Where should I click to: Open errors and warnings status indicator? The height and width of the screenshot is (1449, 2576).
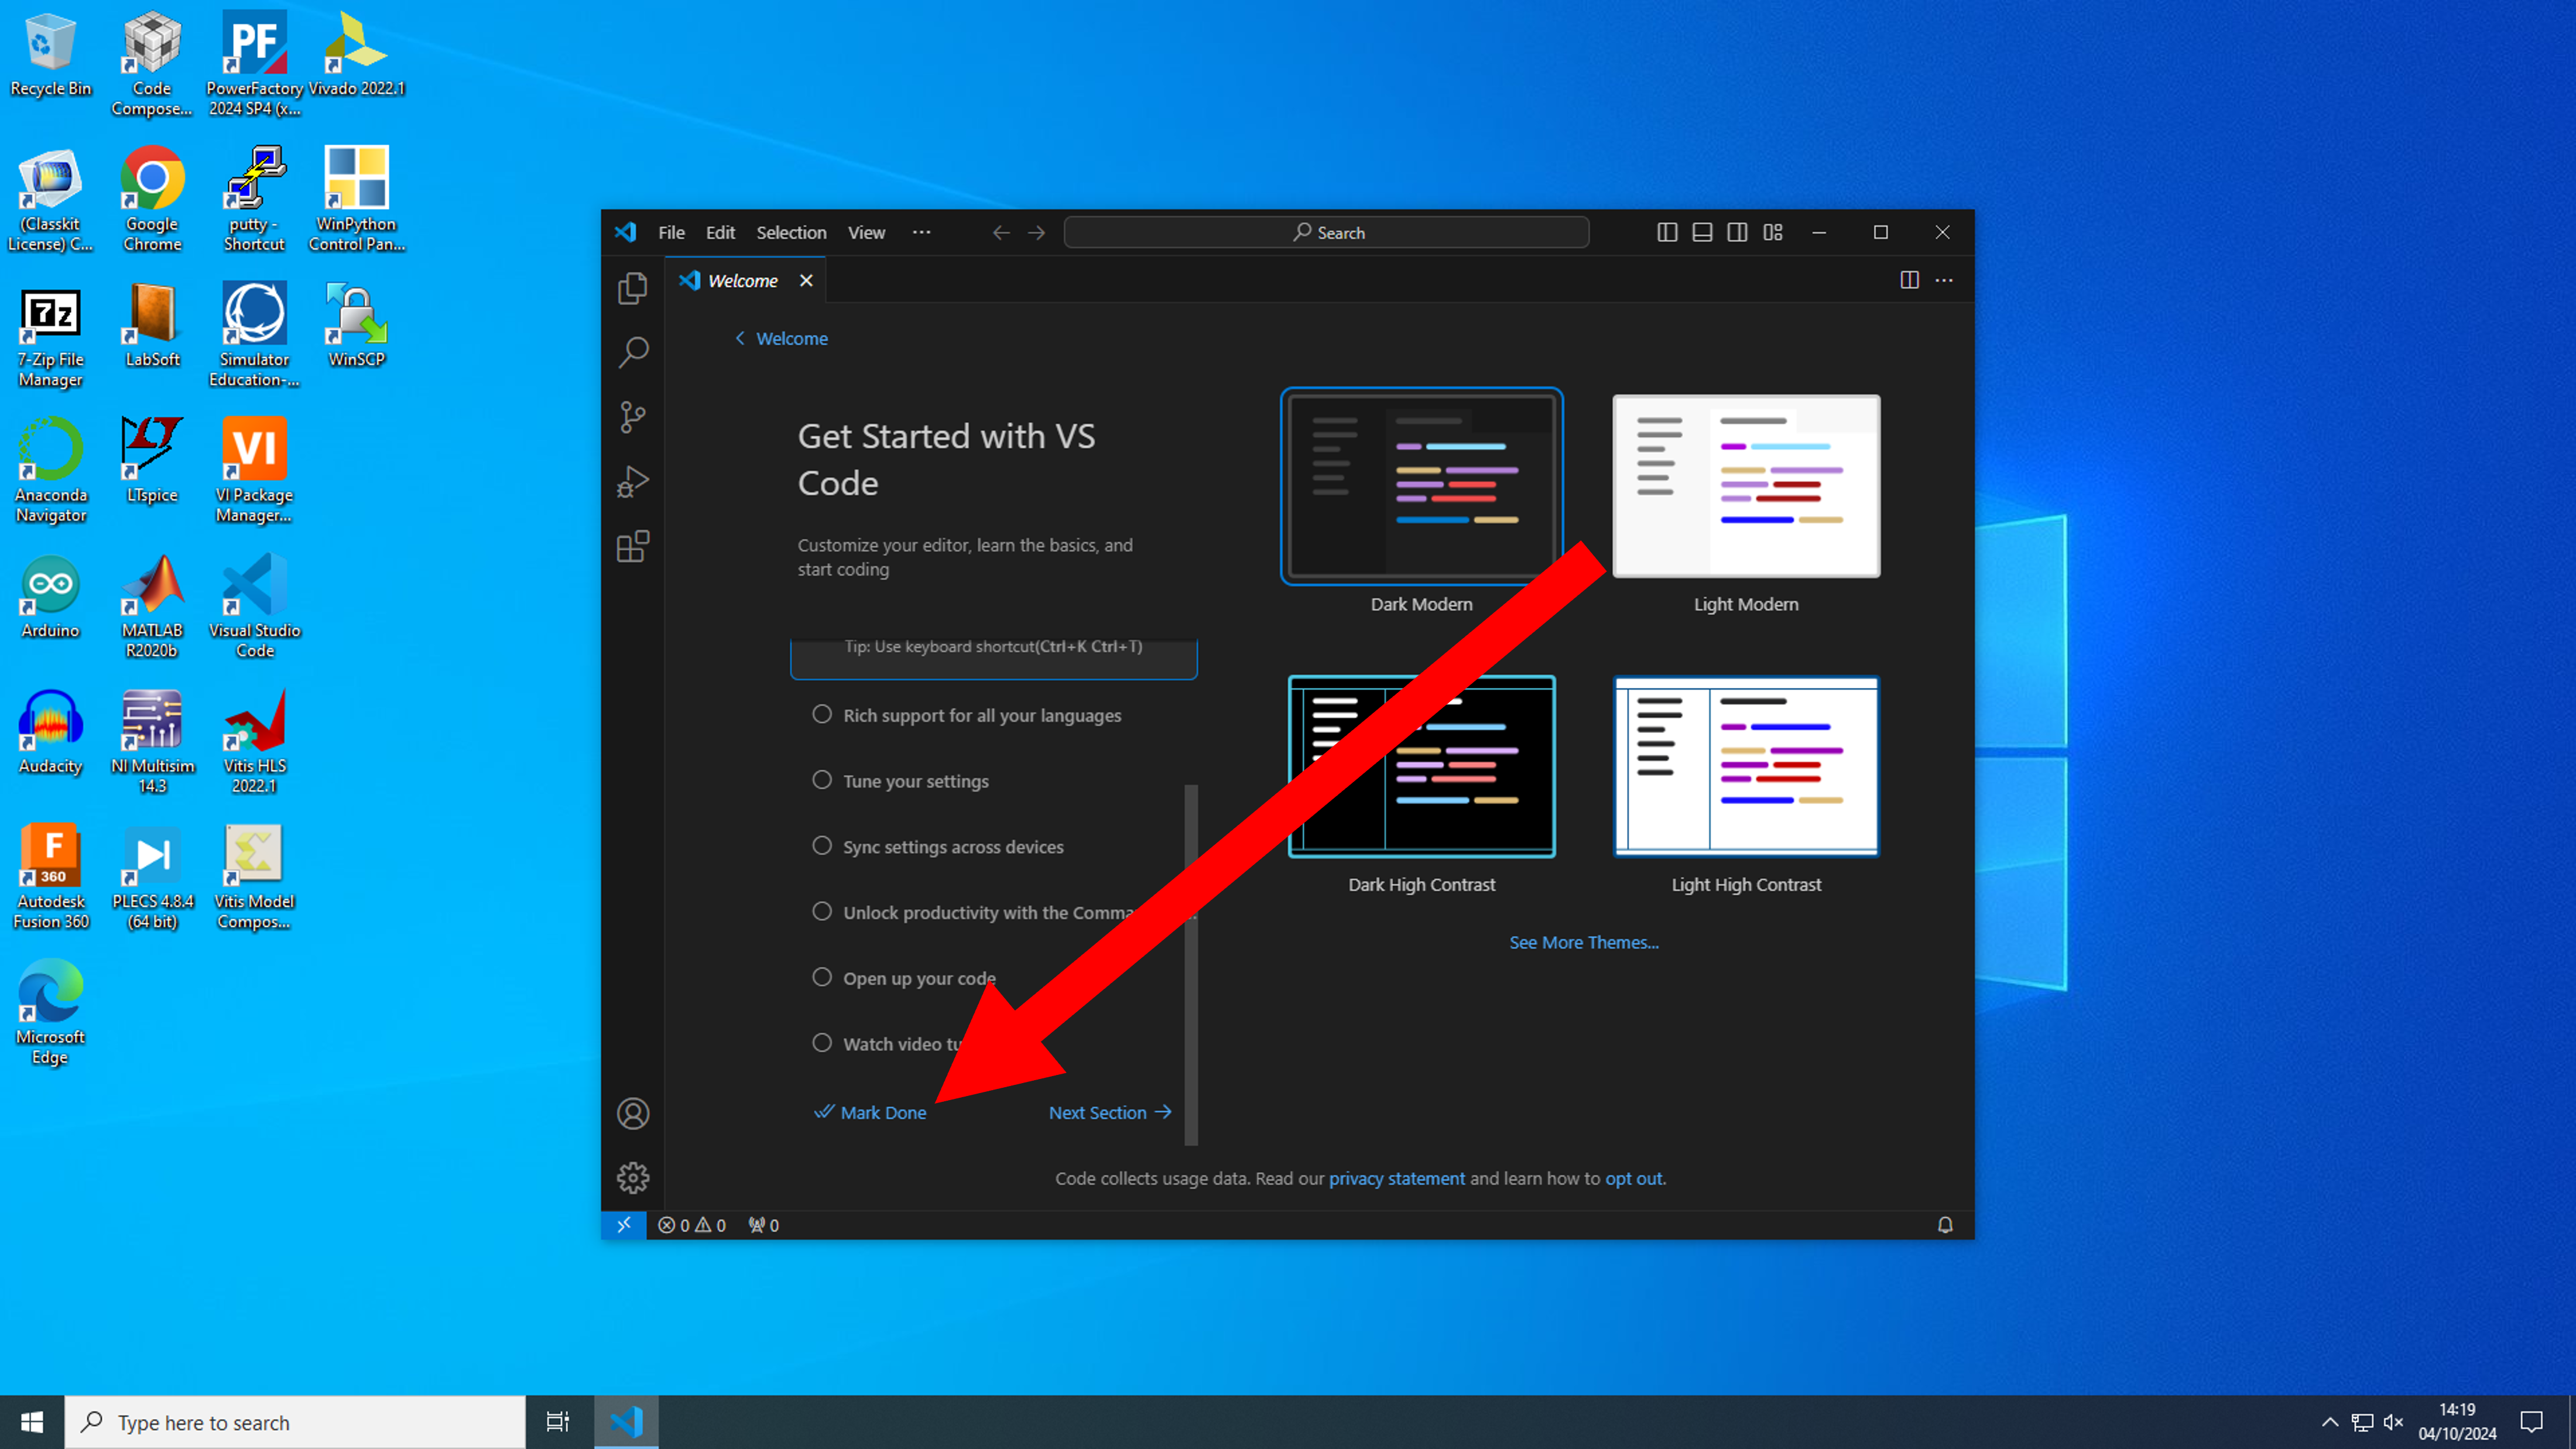[x=692, y=1225]
